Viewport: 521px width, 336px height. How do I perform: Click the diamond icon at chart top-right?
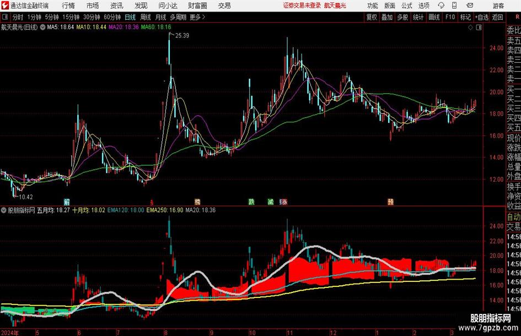point(470,28)
